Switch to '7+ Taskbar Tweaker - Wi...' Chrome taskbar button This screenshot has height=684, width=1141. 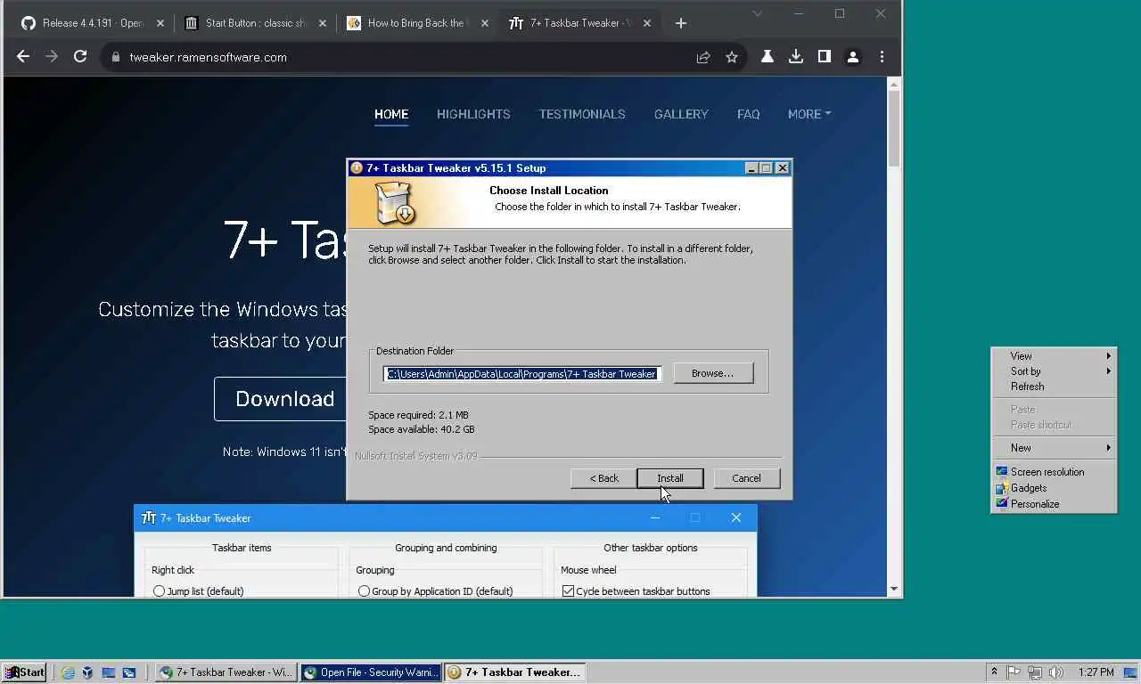[226, 672]
